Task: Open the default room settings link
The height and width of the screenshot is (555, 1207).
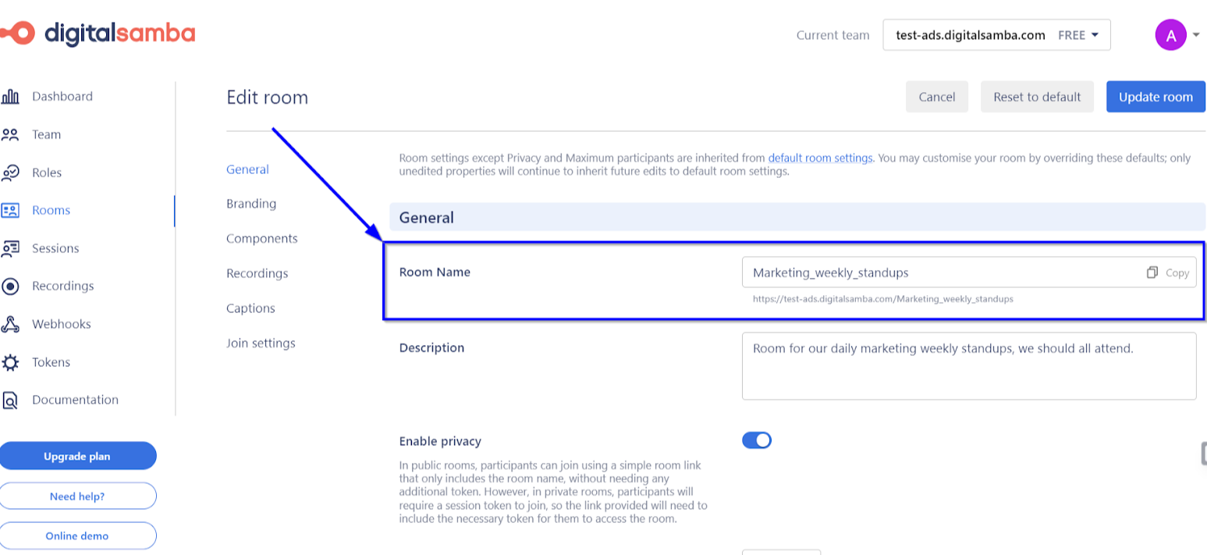Action: [820, 157]
